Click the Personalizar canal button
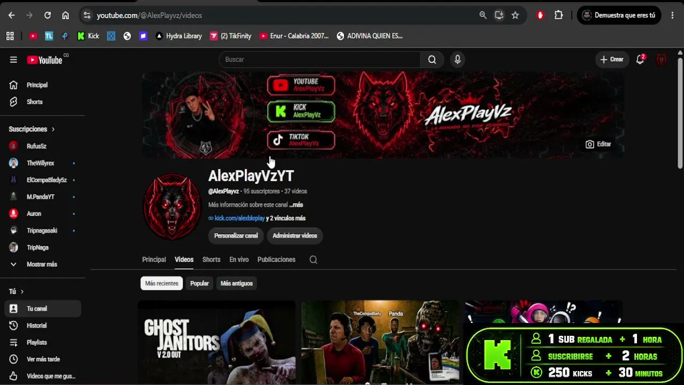684x385 pixels. 236,236
